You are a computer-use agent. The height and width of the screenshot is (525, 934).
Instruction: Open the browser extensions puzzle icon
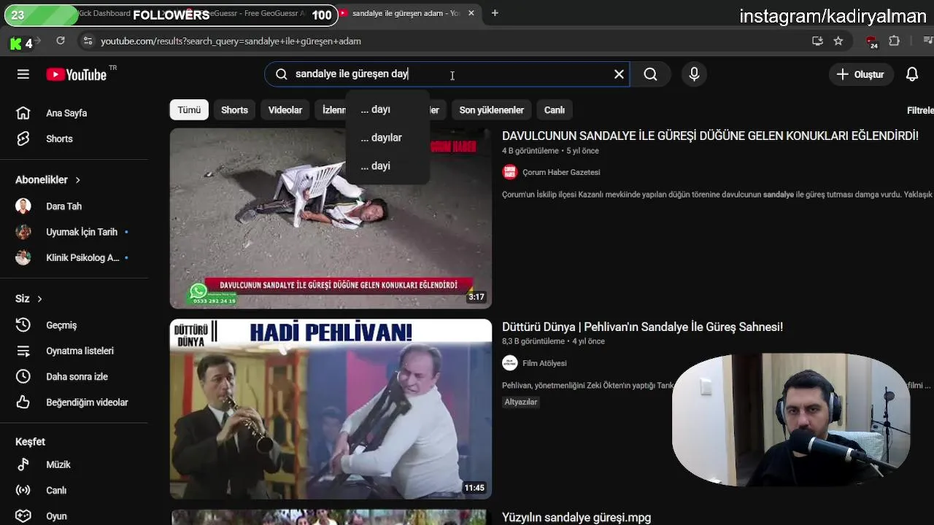pyautogui.click(x=894, y=41)
